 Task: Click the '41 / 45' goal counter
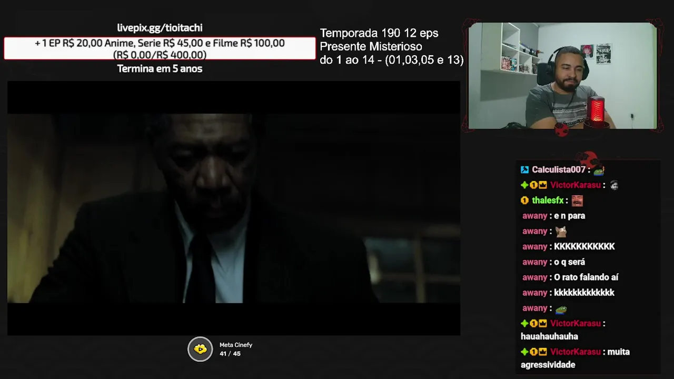pos(230,354)
